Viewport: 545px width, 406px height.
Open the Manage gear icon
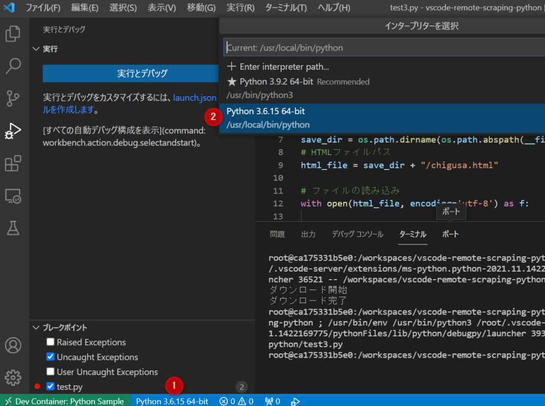tap(13, 377)
